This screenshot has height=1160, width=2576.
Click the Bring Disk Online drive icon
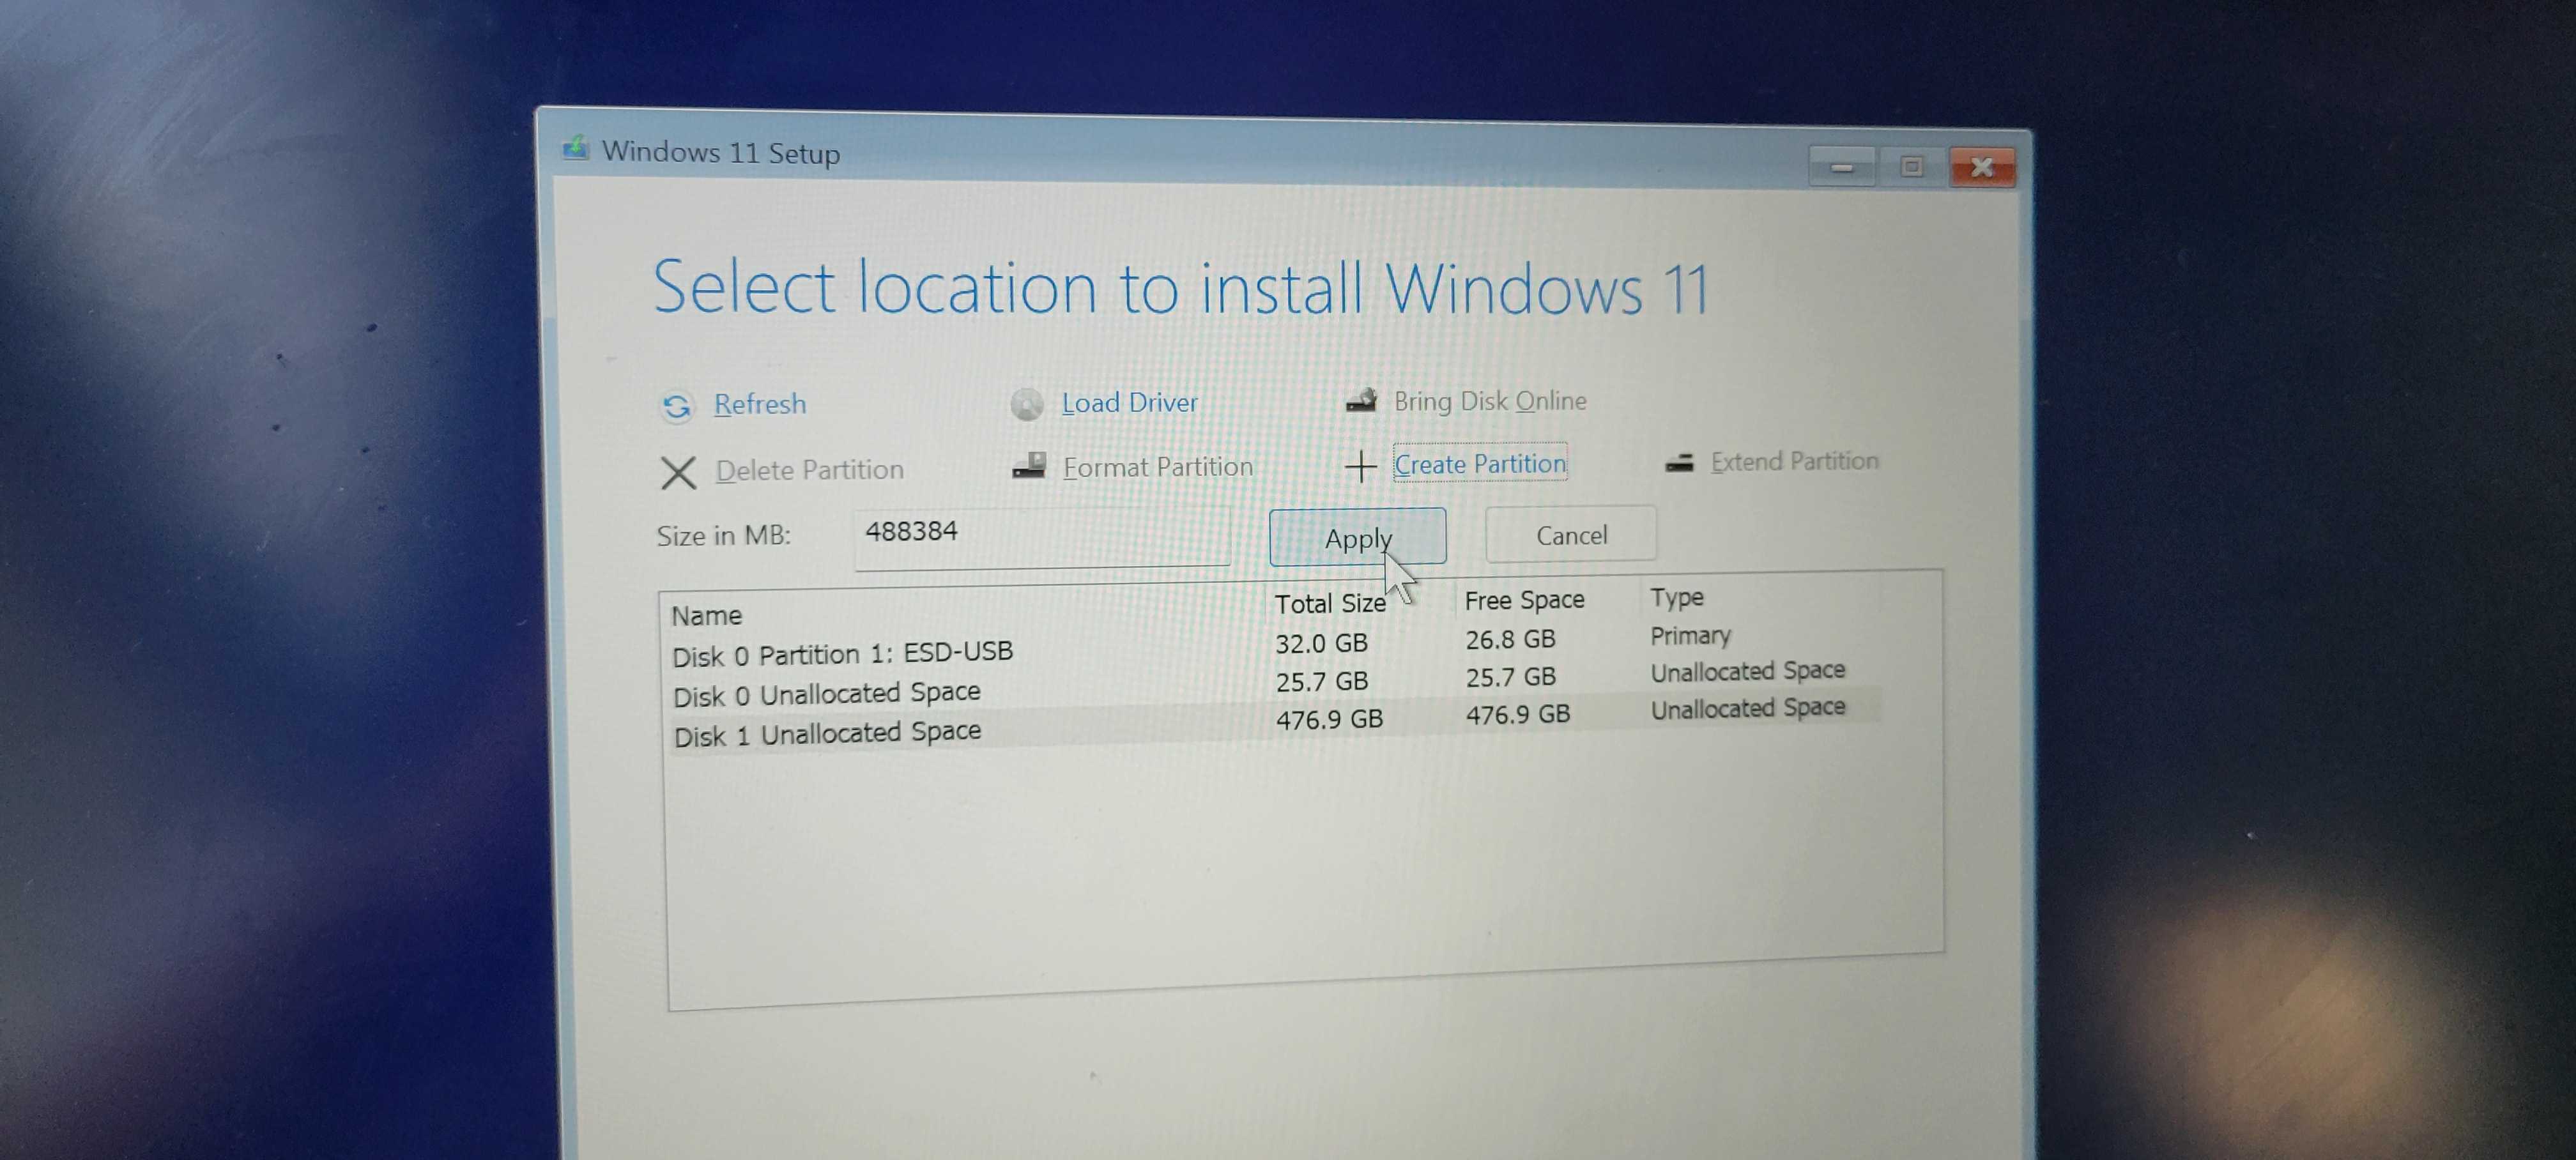pos(1361,401)
